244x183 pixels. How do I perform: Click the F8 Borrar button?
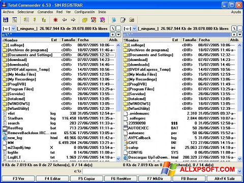tap(189, 178)
